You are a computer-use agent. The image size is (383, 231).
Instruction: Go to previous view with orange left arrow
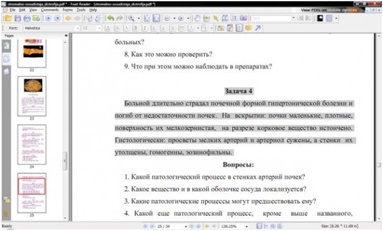pos(68,18)
